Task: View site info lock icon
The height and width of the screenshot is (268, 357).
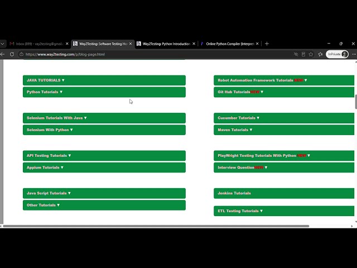Action: click(x=21, y=54)
